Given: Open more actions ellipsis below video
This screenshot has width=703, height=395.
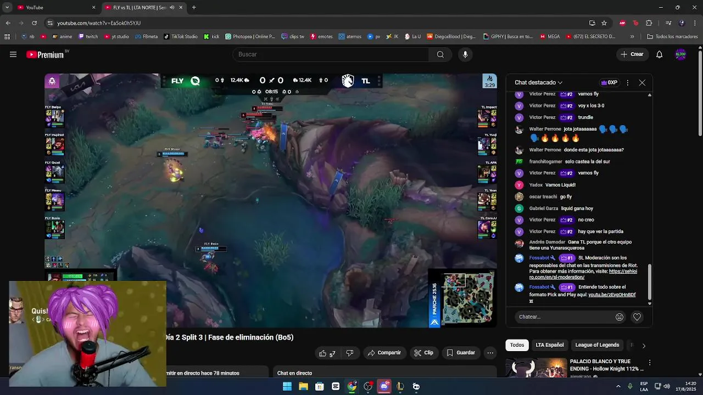Looking at the screenshot, I should pyautogui.click(x=490, y=353).
